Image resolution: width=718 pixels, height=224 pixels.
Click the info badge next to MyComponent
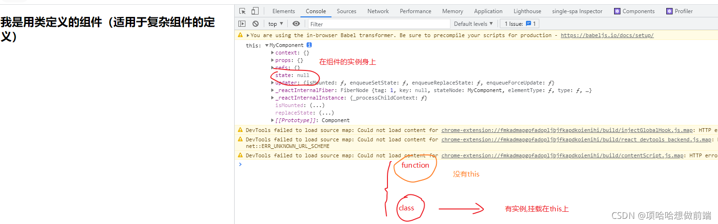(x=309, y=45)
